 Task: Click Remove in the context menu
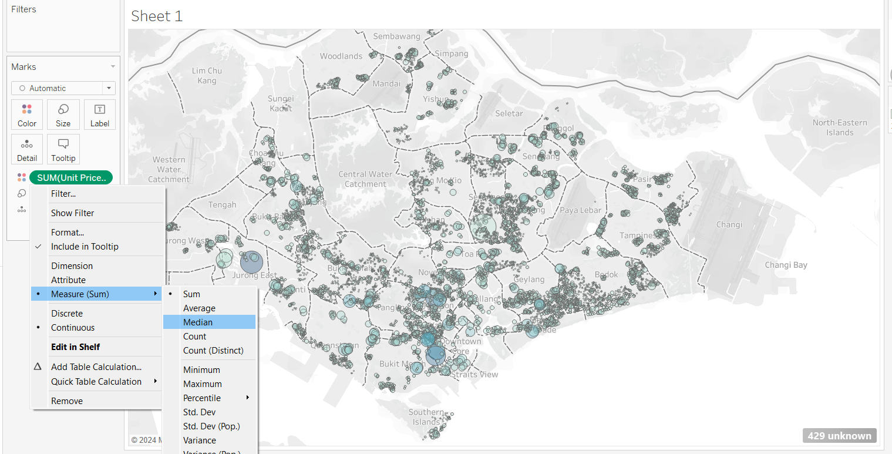(67, 401)
